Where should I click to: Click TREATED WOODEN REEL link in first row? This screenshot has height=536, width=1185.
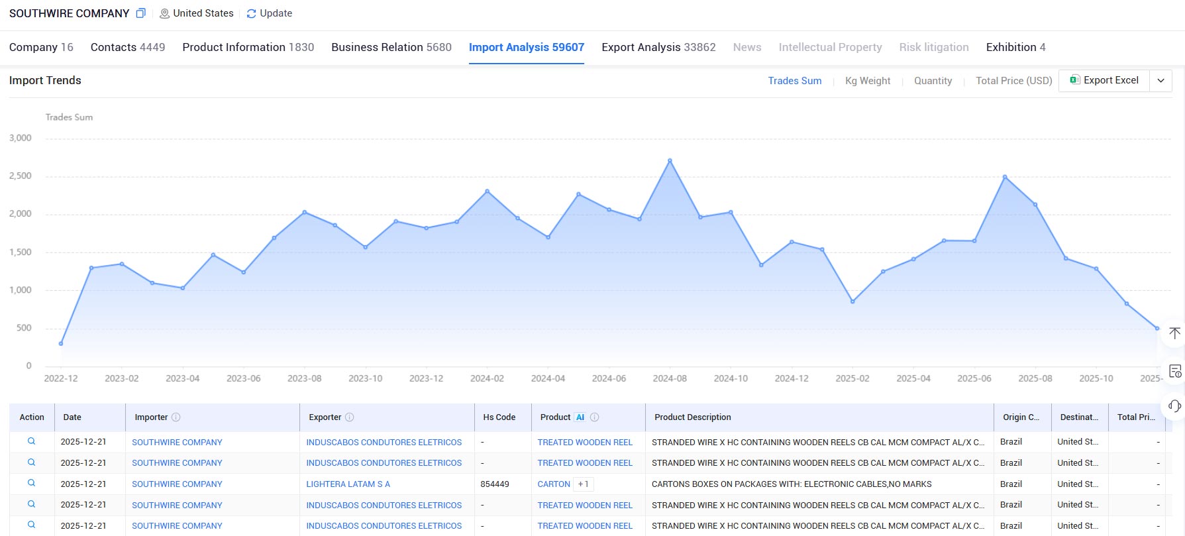(585, 442)
